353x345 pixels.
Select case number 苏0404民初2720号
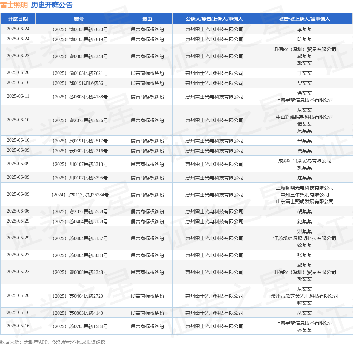[80, 296]
